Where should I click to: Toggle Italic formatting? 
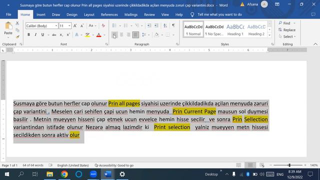coord(35,35)
